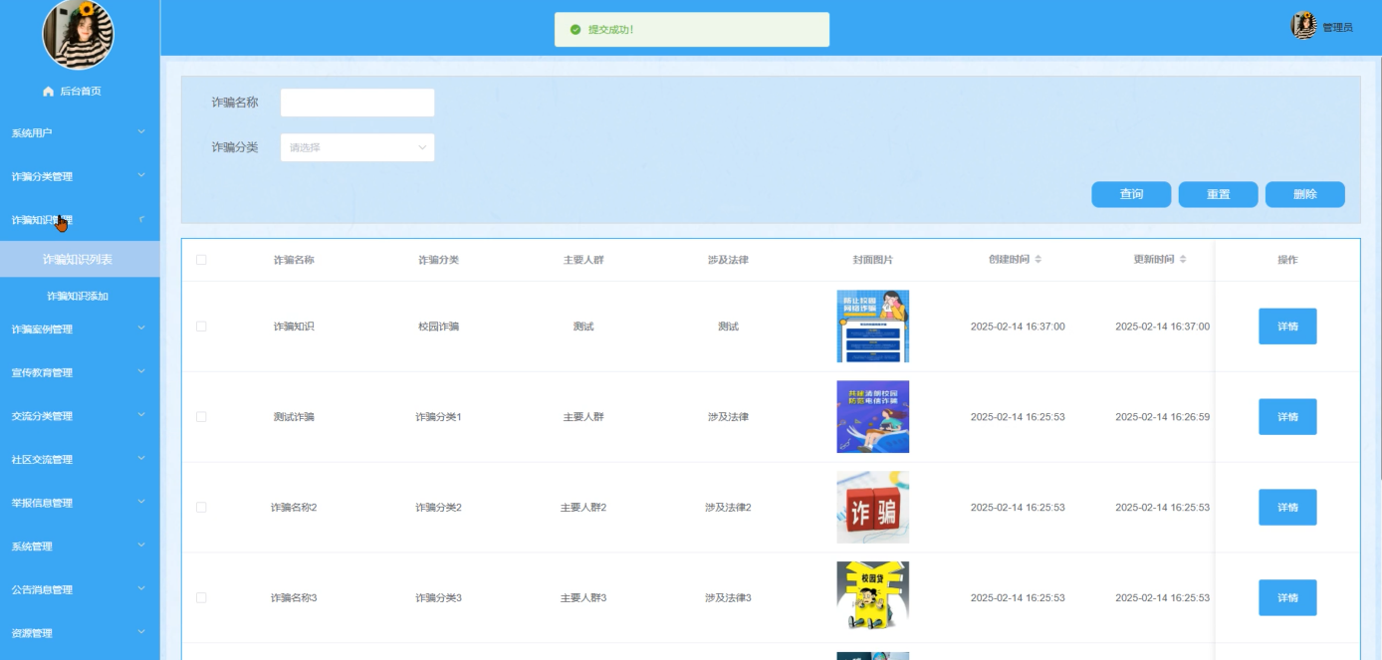The width and height of the screenshot is (1382, 660).
Task: Sort the table by the 更新时间 sort arrows
Action: [1183, 260]
